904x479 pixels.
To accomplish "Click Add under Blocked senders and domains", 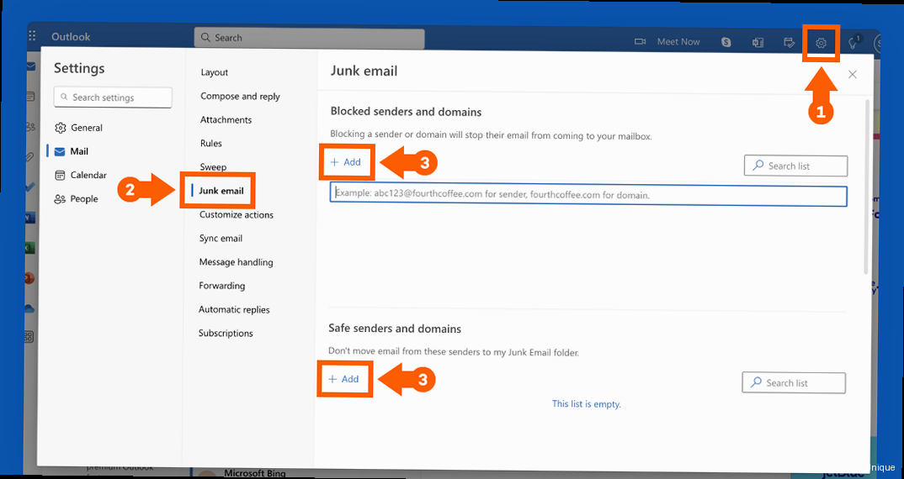I will coord(345,162).
